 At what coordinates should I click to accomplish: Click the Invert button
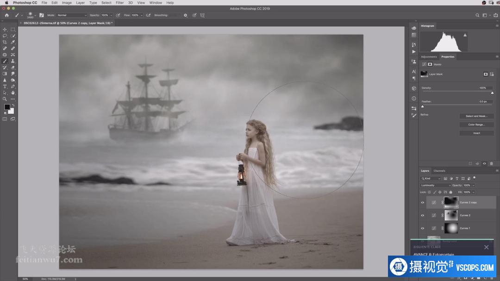coord(476,133)
